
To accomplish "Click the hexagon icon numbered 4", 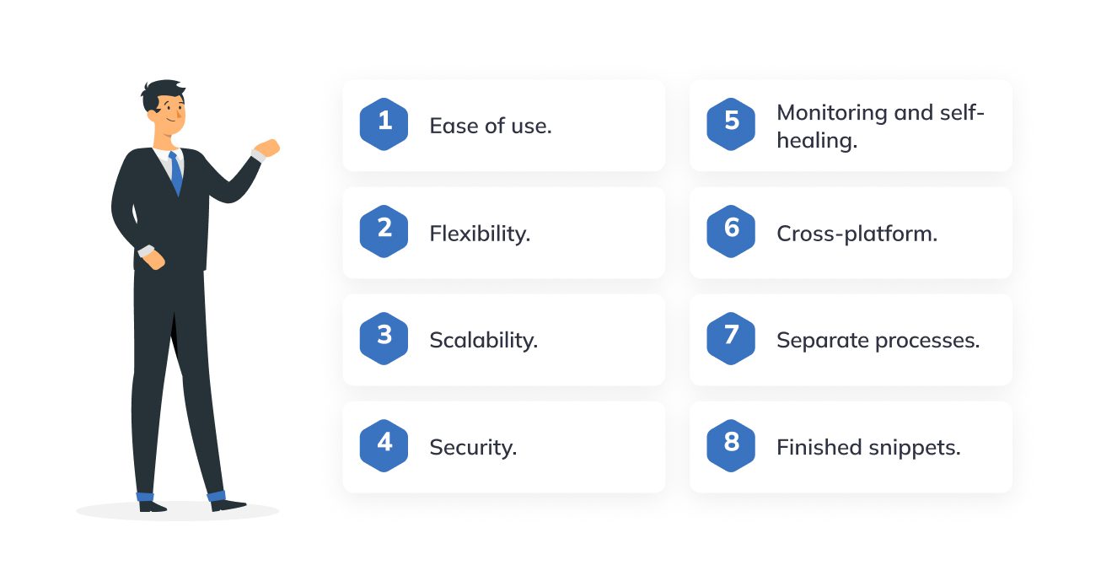I will pyautogui.click(x=384, y=445).
